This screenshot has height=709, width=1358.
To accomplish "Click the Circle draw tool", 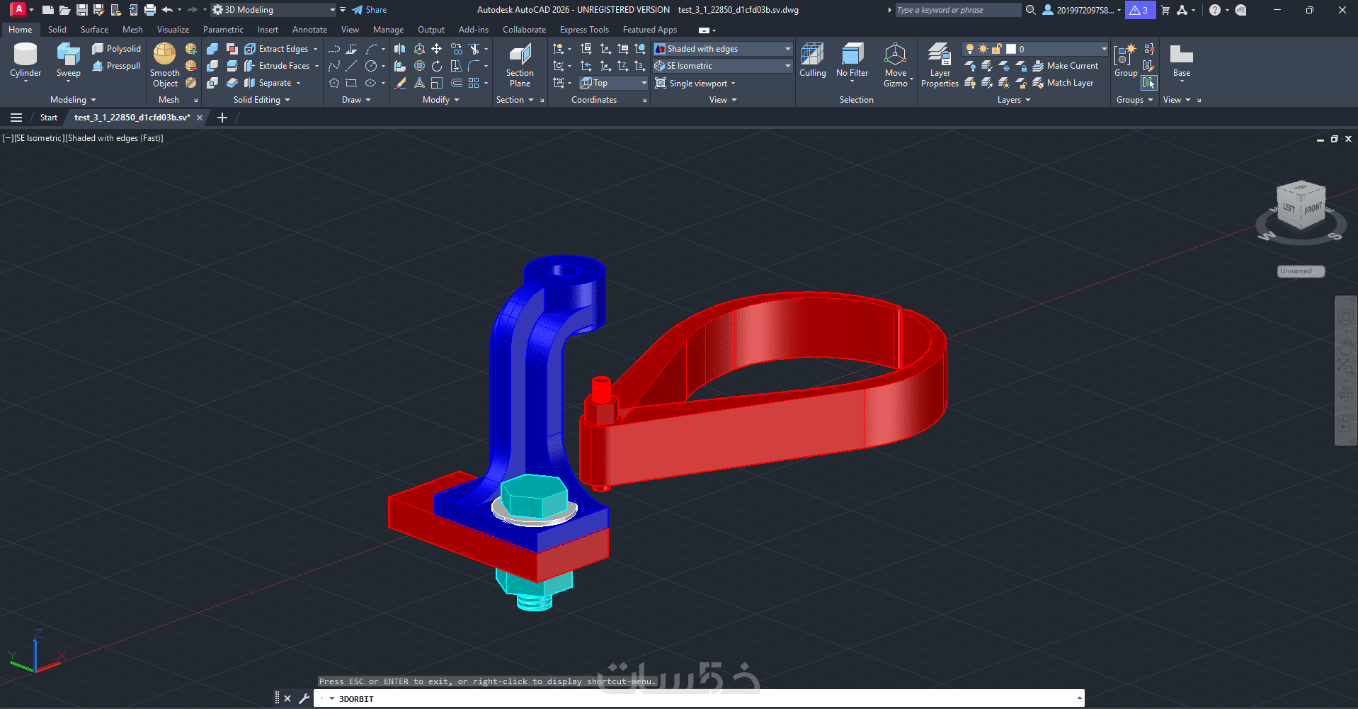I will pyautogui.click(x=371, y=66).
